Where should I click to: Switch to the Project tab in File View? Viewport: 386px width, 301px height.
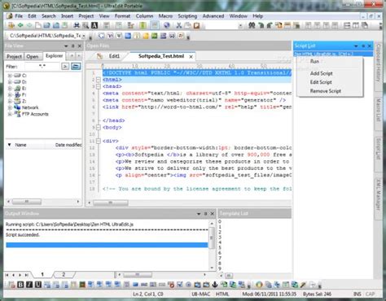point(14,56)
